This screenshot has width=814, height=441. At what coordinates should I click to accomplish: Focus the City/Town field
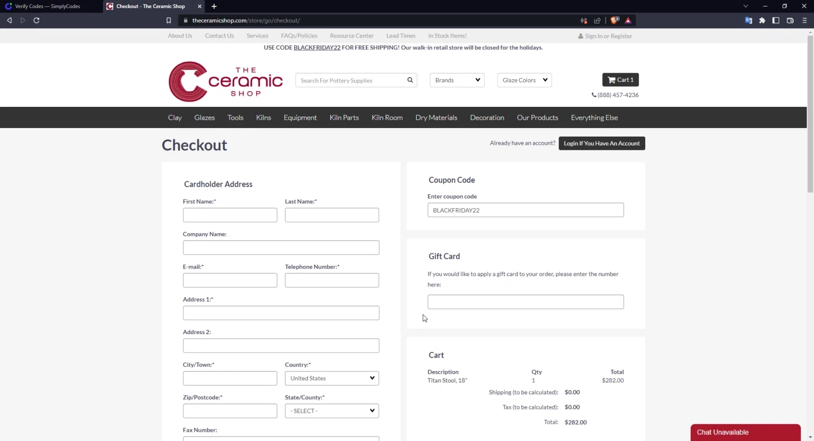[x=230, y=378]
